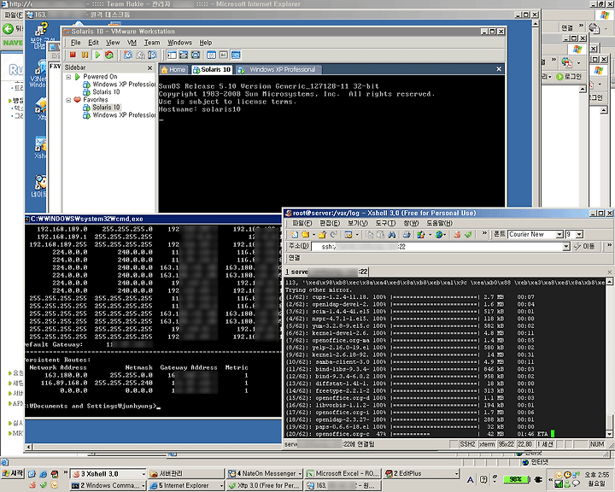Open the VMware Snapshot Manager icon
Screen dimensions: 615x492
pyautogui.click(x=152, y=55)
